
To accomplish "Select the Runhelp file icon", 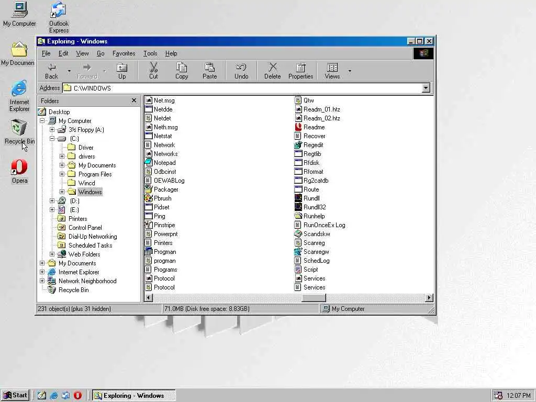I will (x=298, y=216).
